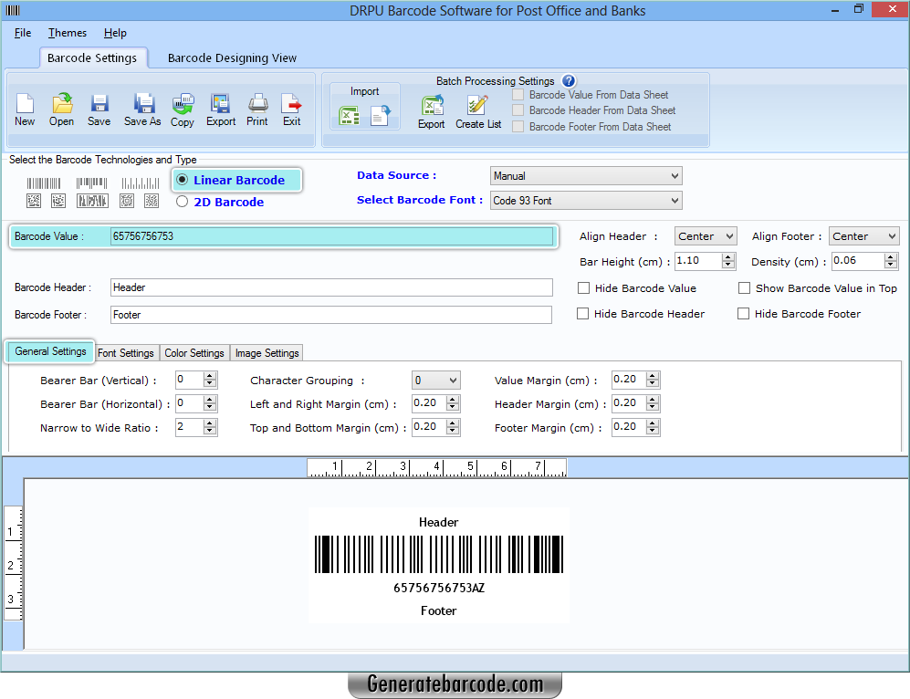The height and width of the screenshot is (699, 910).
Task: Click the Exit icon in the toolbar
Action: point(291,103)
